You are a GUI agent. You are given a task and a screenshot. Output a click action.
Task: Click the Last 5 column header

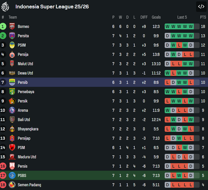click(x=182, y=17)
